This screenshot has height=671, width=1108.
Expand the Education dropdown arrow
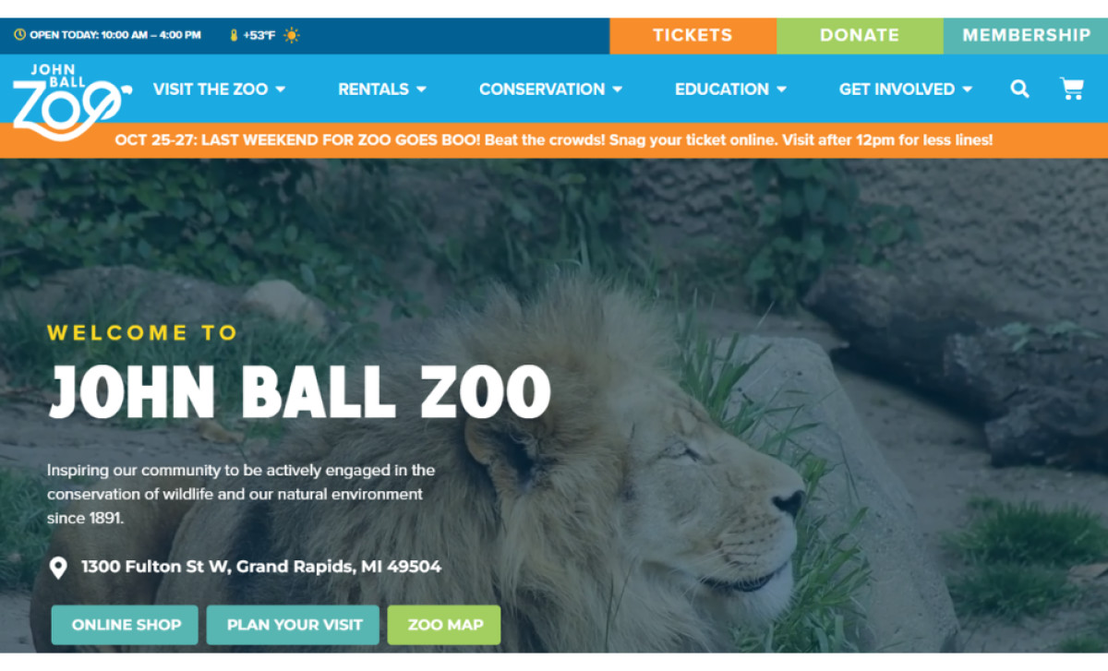781,90
